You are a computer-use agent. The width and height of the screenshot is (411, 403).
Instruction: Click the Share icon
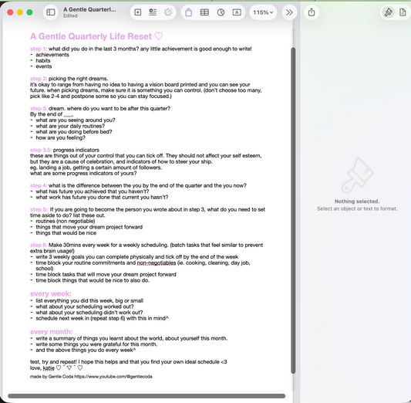[x=312, y=12]
